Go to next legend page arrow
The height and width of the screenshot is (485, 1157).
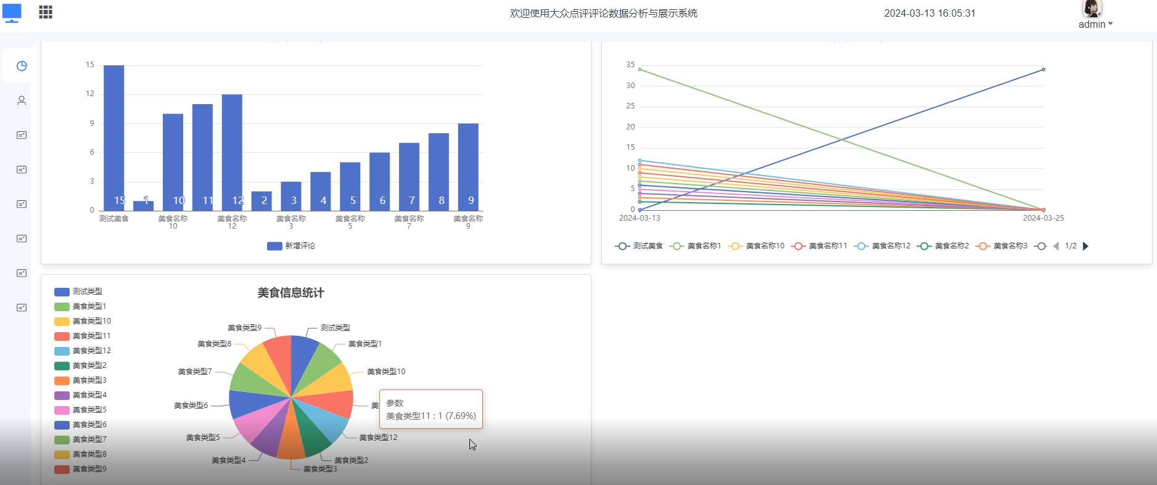pyautogui.click(x=1085, y=246)
